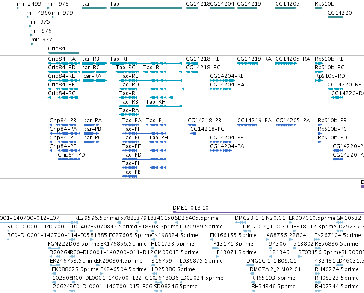The height and width of the screenshot is (293, 364).
Task: Select the Tao-PJ protein feature
Action: point(156,125)
